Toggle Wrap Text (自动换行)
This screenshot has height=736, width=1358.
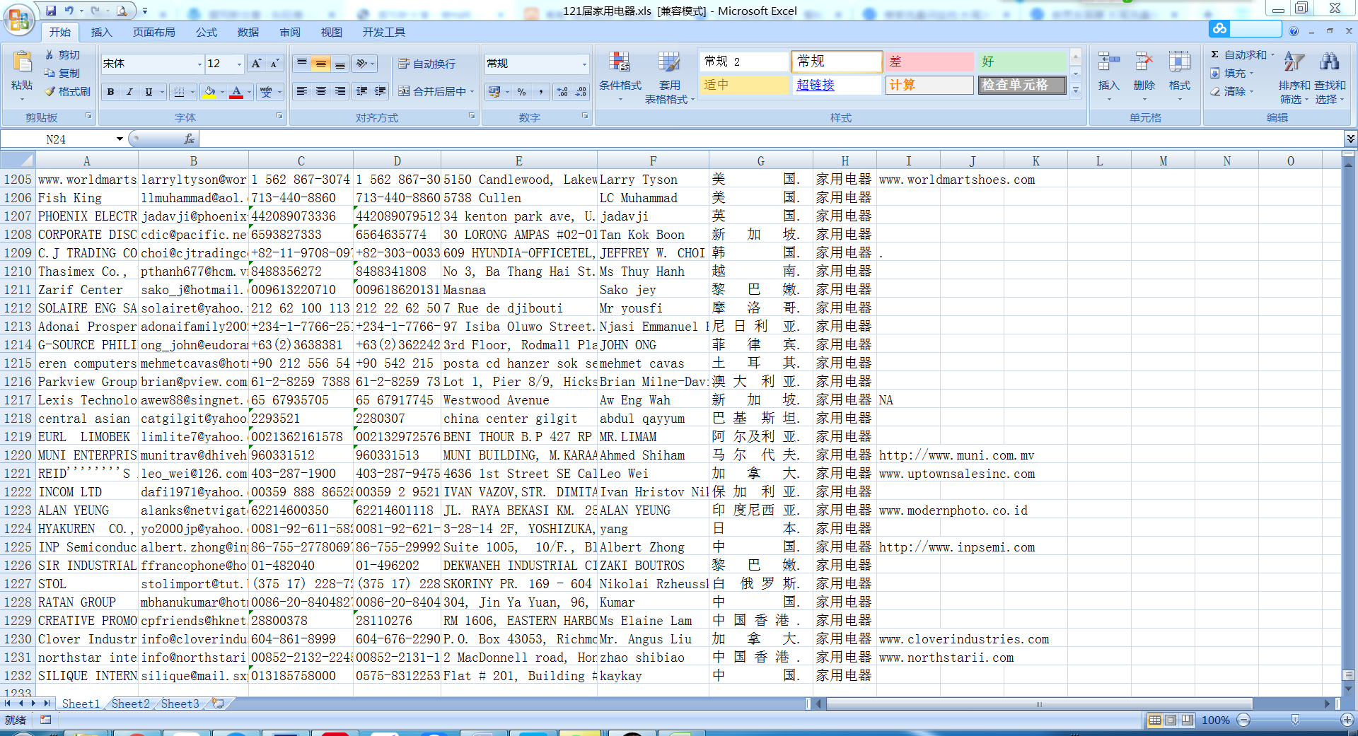[x=427, y=64]
